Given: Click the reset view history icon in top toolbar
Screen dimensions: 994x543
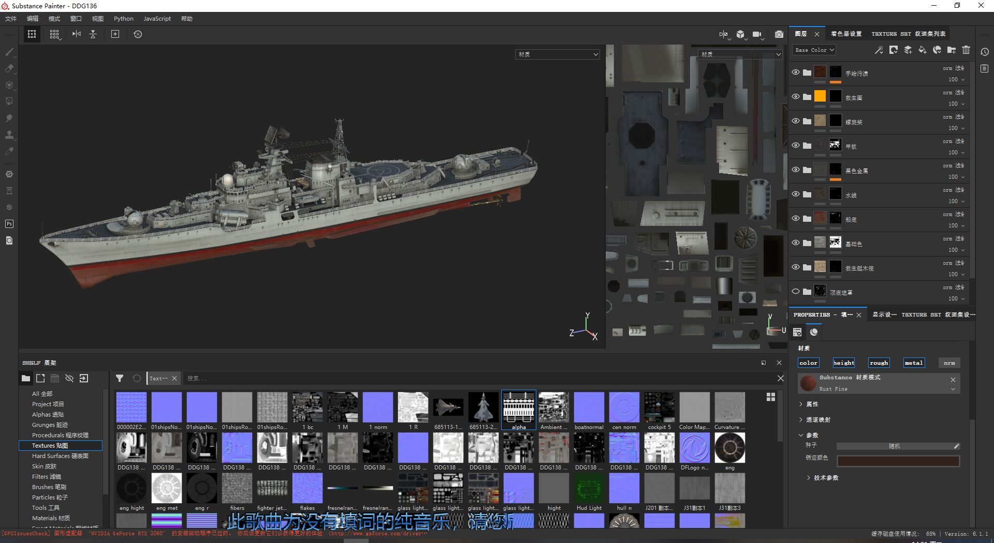Looking at the screenshot, I should [138, 34].
